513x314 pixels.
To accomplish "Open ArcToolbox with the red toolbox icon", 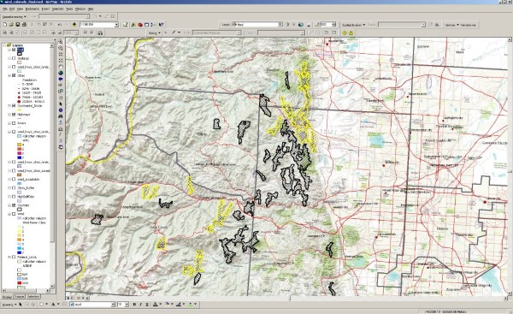I will [x=140, y=25].
